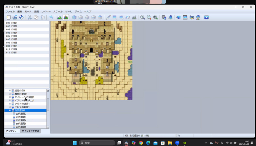Screen dimensions: 256x146
Task: Click map tree scrollbar down arrow
Action: point(48,127)
